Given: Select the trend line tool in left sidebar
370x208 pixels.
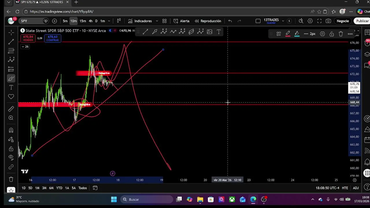Looking at the screenshot, I should click(11, 42).
